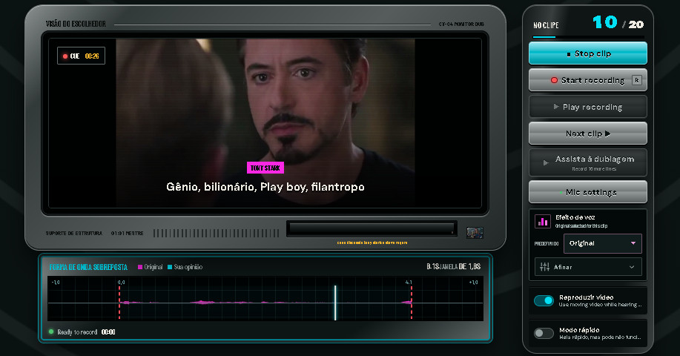
Task: Enable the Modo rápido switch
Action: [544, 333]
